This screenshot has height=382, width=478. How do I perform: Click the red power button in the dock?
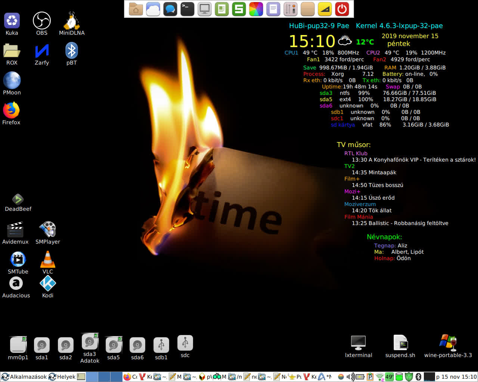342,9
